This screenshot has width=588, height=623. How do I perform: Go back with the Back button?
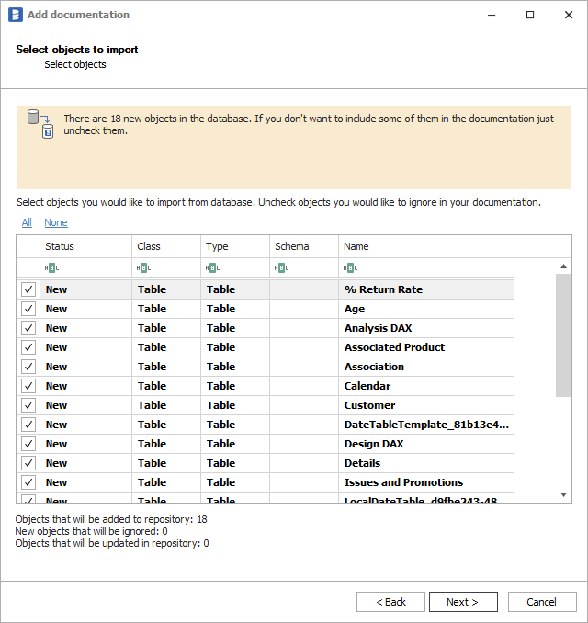point(390,602)
